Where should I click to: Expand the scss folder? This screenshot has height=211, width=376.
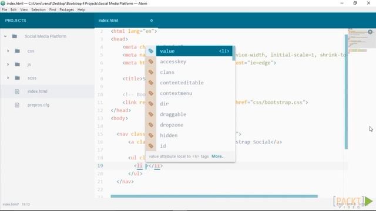(x=8, y=78)
